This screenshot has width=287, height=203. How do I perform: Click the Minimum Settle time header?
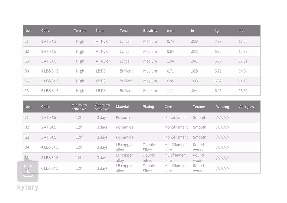79,107
